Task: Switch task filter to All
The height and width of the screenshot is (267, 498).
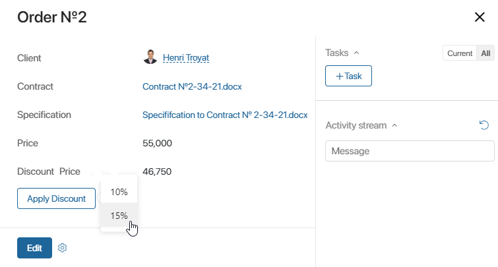Action: (485, 53)
